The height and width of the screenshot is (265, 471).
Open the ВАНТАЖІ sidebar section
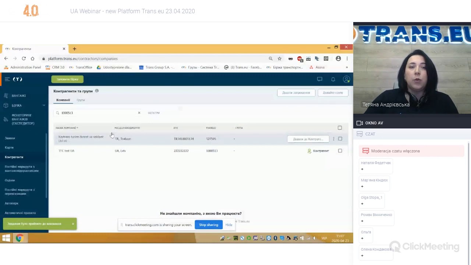click(x=18, y=96)
